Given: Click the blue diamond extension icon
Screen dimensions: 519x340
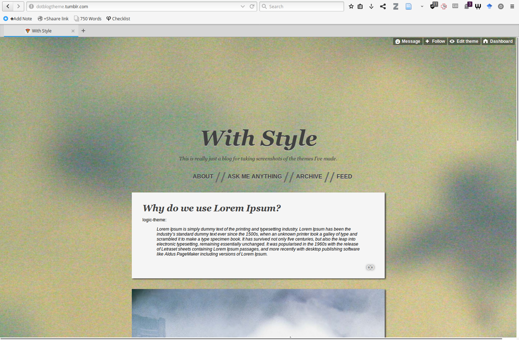Looking at the screenshot, I should coord(489,6).
